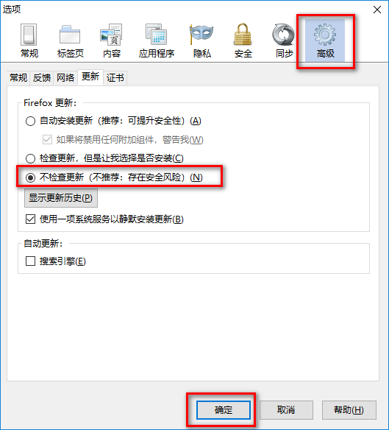Open the 常规 (General) settings icon
389x430 pixels.
[x=29, y=40]
